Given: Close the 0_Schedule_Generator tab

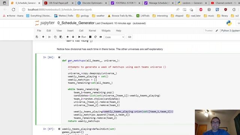Looking at the screenshot, I should point(39,3).
